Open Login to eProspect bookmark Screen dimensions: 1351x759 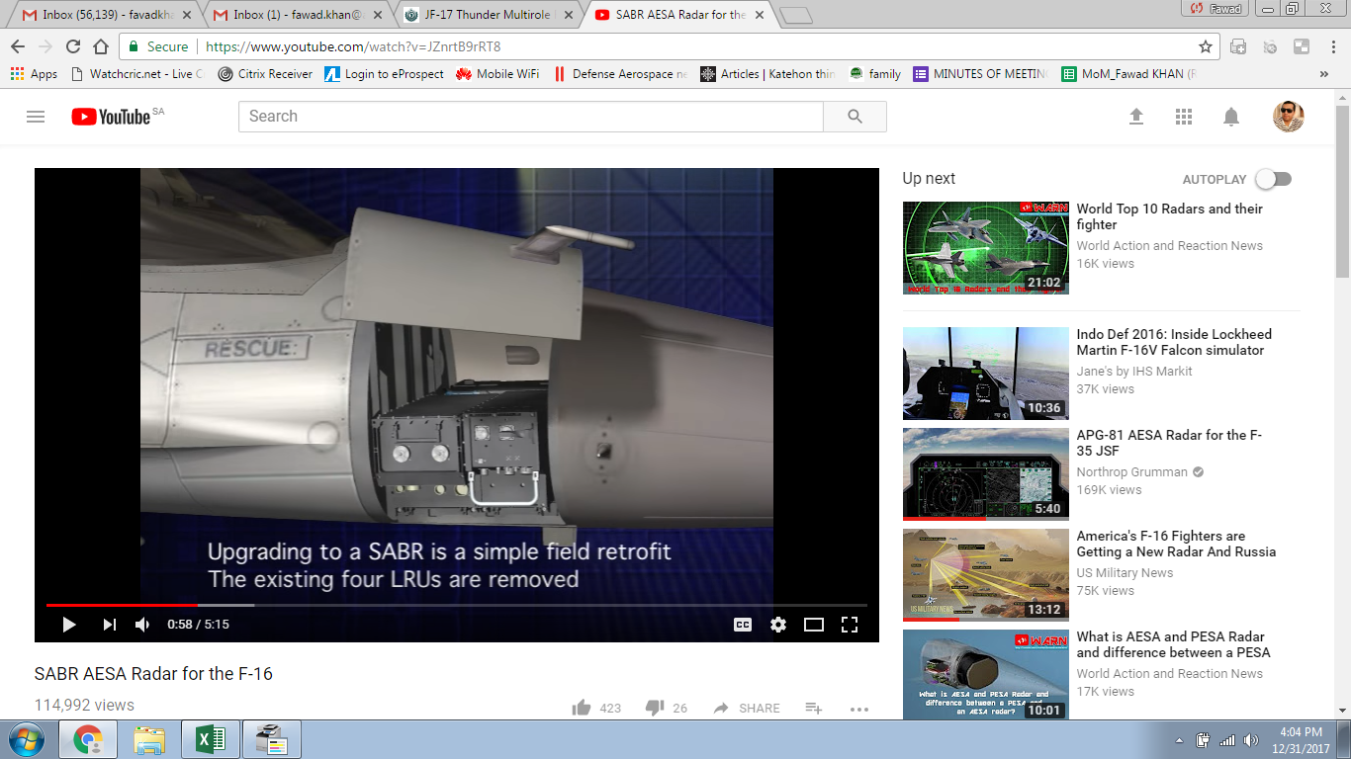[x=385, y=74]
